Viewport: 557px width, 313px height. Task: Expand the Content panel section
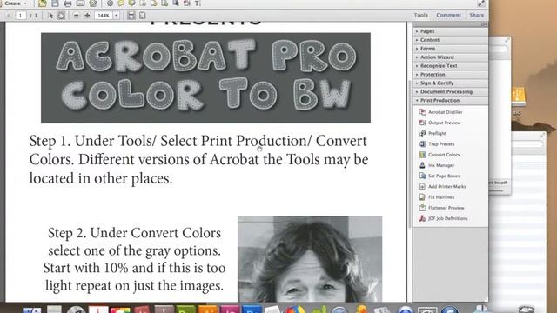tap(450, 40)
